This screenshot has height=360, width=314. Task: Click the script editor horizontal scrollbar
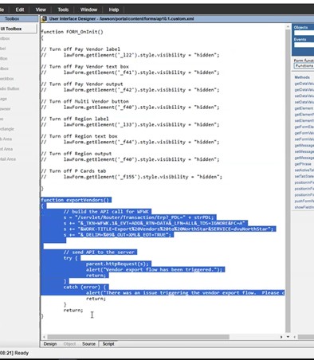pos(138,337)
